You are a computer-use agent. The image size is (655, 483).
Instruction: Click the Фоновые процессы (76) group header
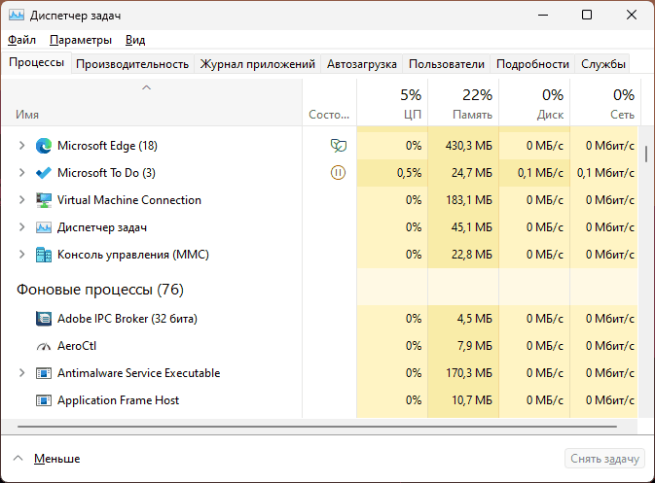click(100, 290)
